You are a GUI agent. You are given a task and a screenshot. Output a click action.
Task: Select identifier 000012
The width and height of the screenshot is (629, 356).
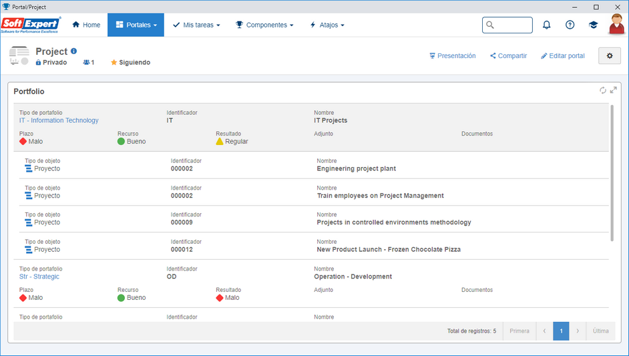[x=182, y=249]
